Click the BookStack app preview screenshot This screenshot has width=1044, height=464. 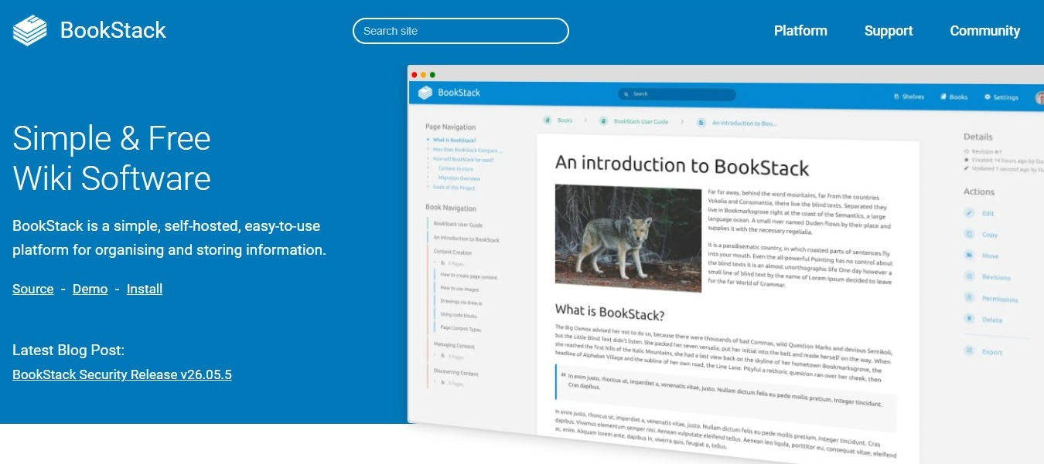pyautogui.click(x=725, y=264)
